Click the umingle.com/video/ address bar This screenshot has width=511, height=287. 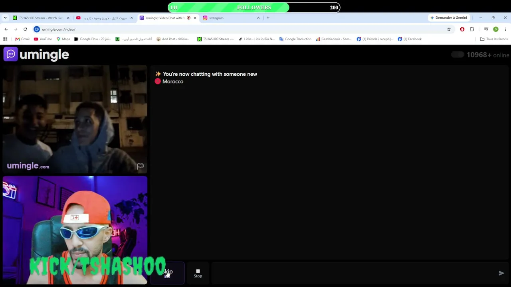(240, 29)
